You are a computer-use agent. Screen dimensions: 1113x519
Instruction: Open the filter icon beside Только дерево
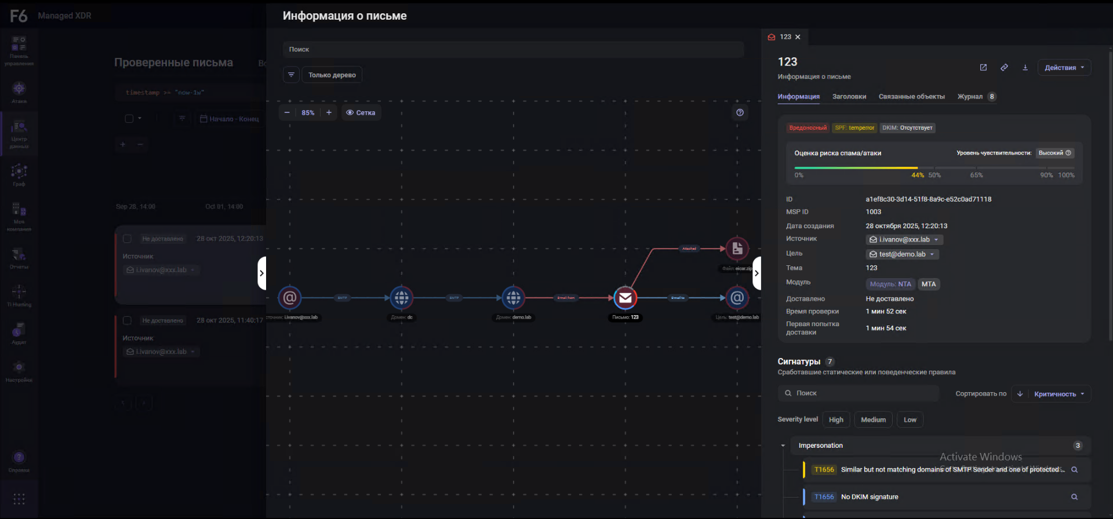pos(291,75)
